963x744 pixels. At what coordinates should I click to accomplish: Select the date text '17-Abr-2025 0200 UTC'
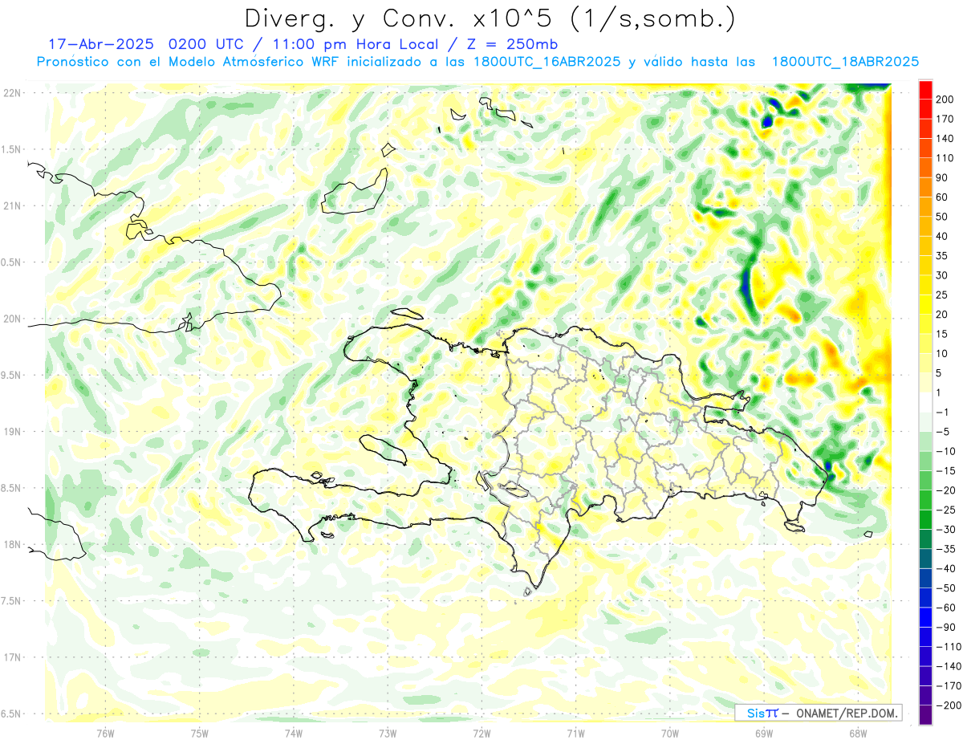tap(145, 44)
